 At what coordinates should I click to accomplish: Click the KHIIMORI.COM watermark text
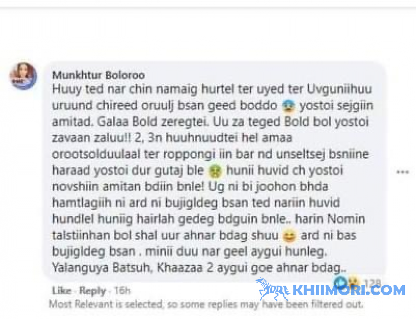(x=348, y=290)
